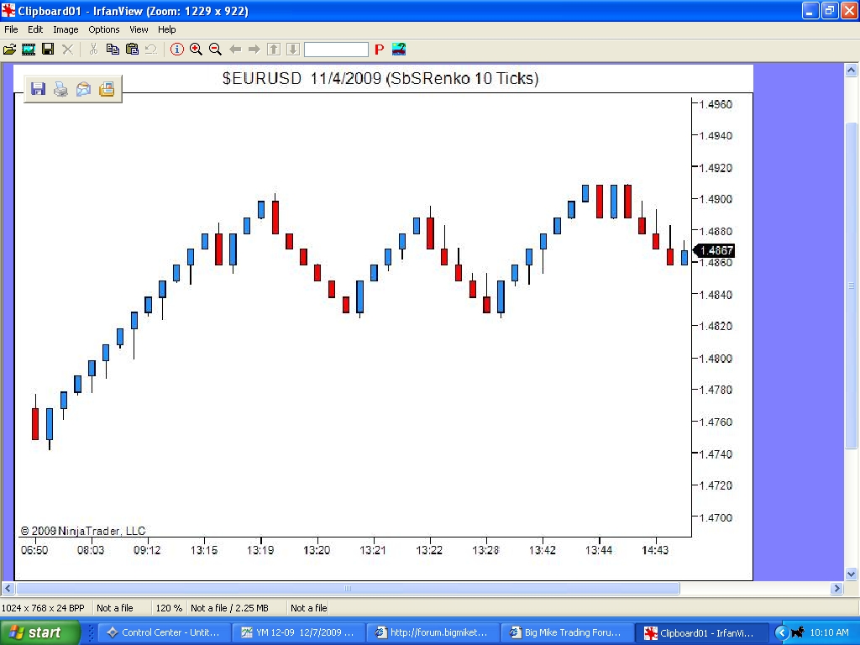Open the Windows start menu
The width and height of the screenshot is (860, 645).
click(40, 632)
